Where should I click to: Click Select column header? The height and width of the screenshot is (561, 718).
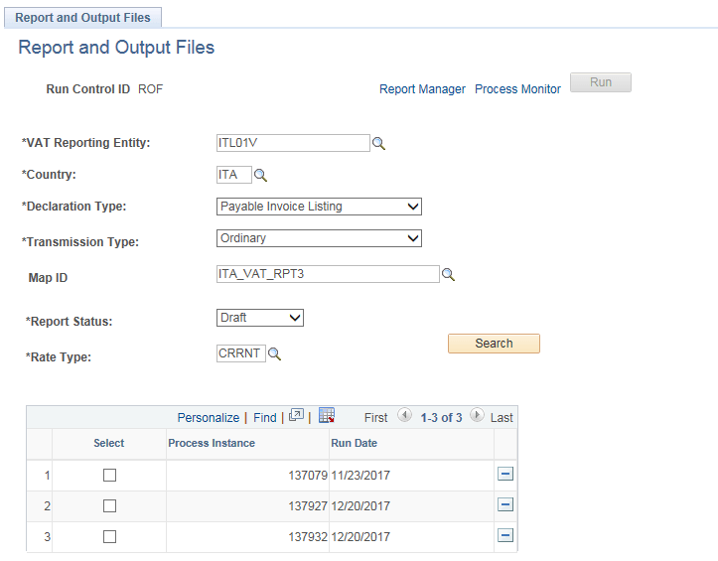[x=109, y=443]
